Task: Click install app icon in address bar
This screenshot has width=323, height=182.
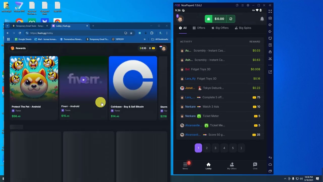Action: (x=126, y=33)
